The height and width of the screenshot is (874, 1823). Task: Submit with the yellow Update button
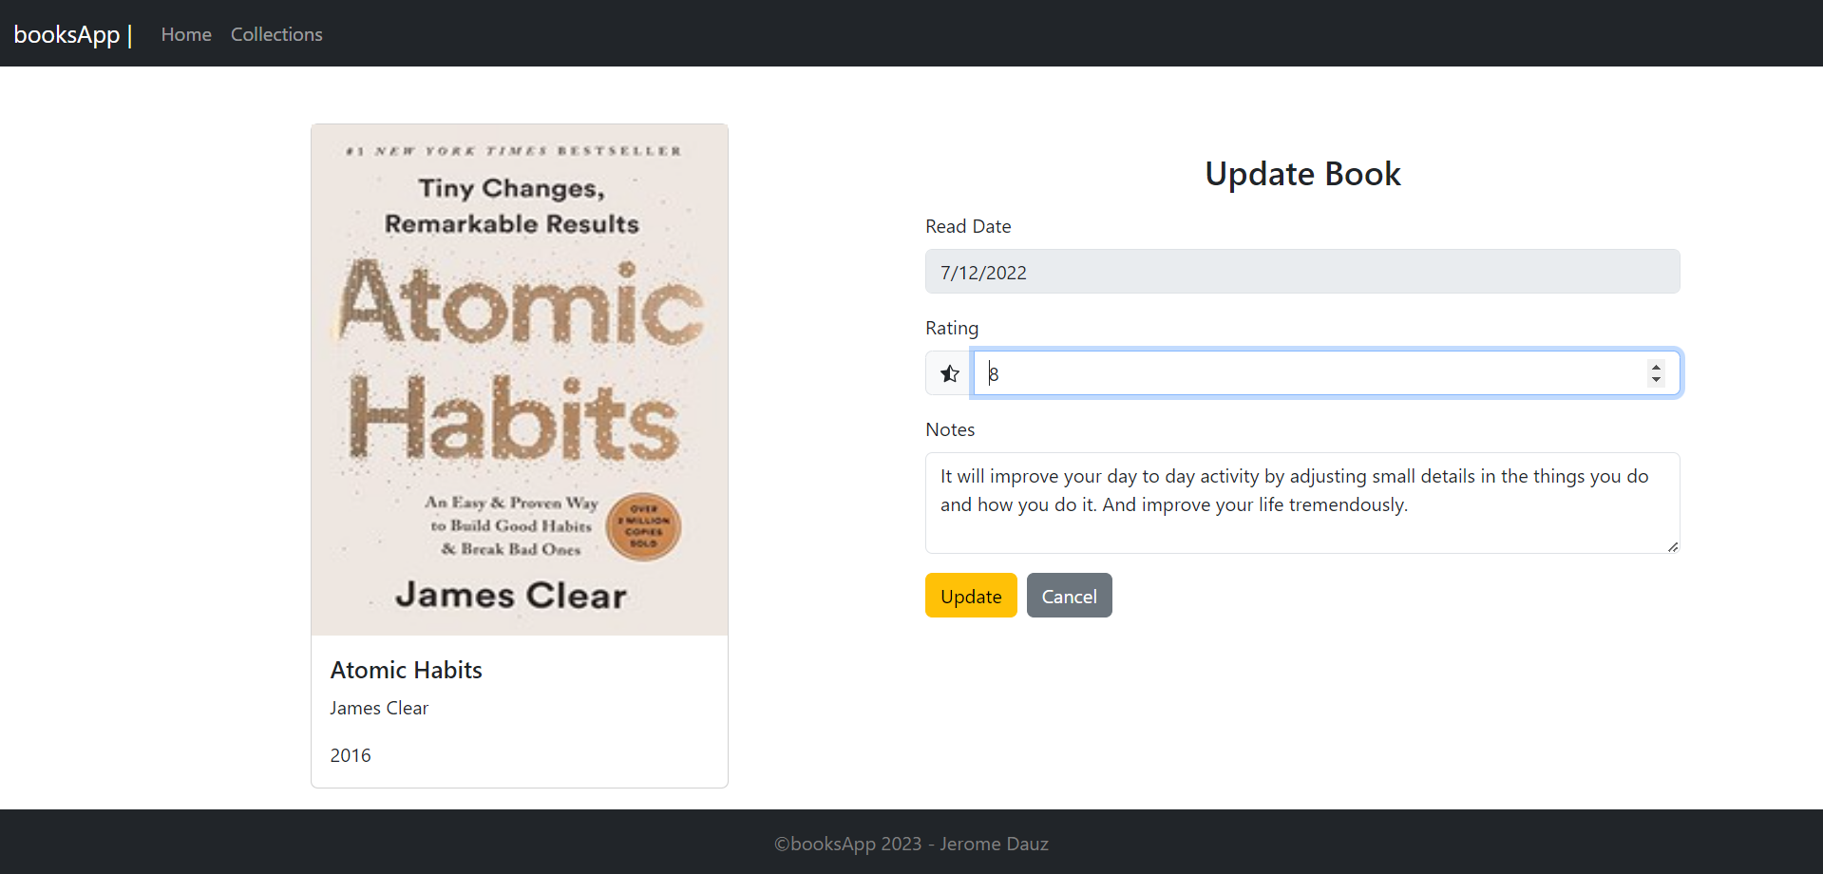[971, 596]
